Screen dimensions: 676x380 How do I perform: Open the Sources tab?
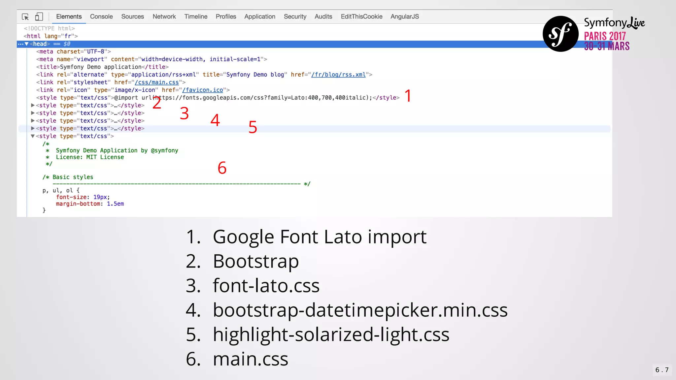pos(132,16)
